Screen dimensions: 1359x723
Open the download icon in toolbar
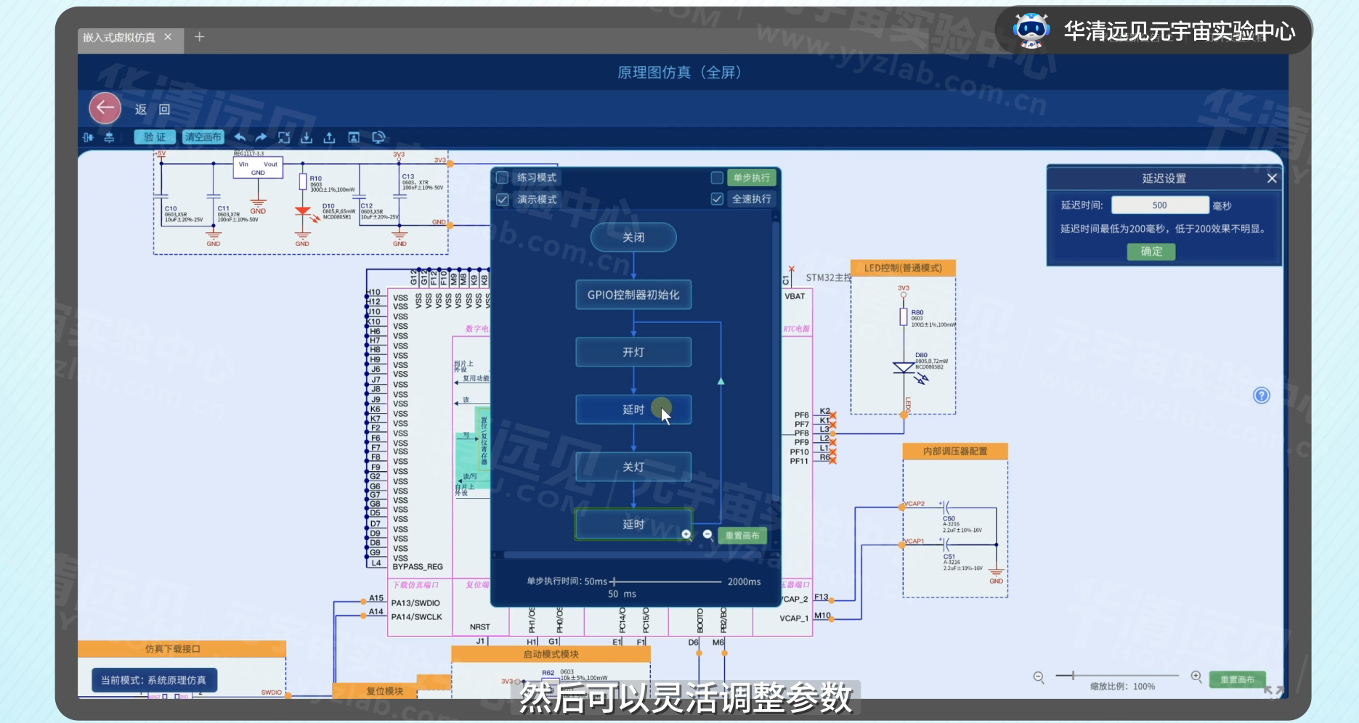[306, 136]
